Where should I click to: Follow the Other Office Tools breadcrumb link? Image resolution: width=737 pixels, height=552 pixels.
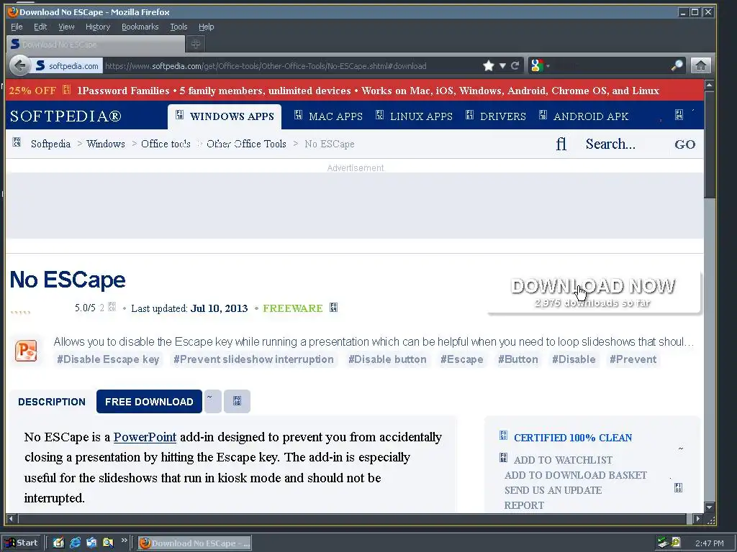pos(246,144)
